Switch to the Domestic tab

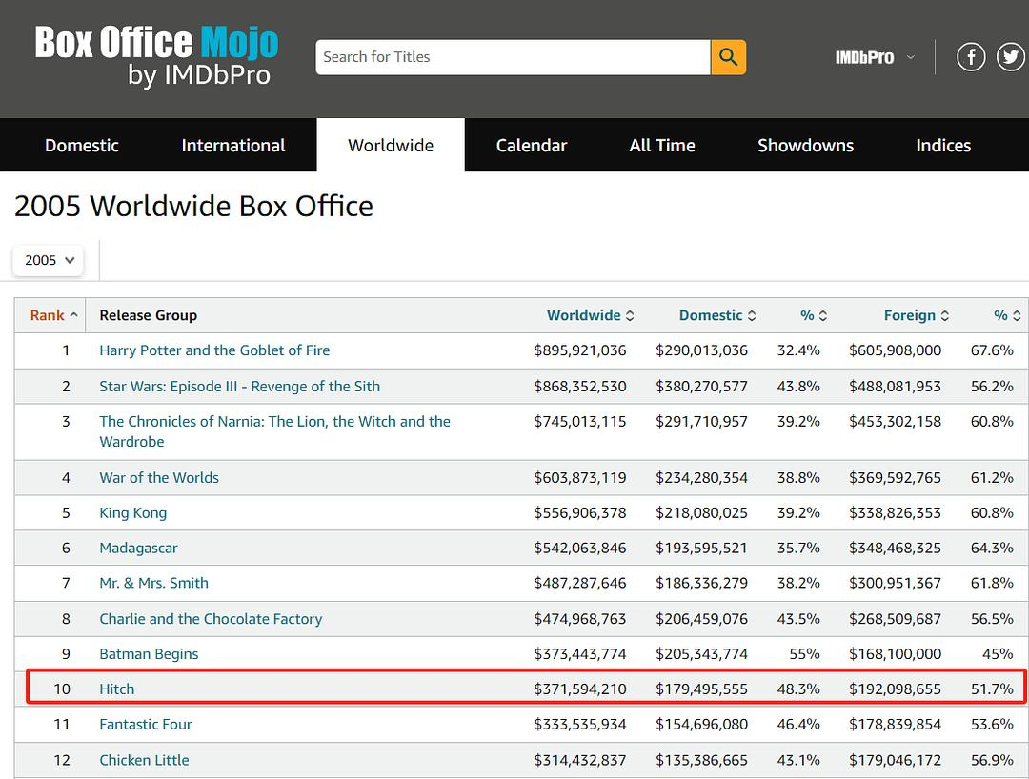(82, 146)
